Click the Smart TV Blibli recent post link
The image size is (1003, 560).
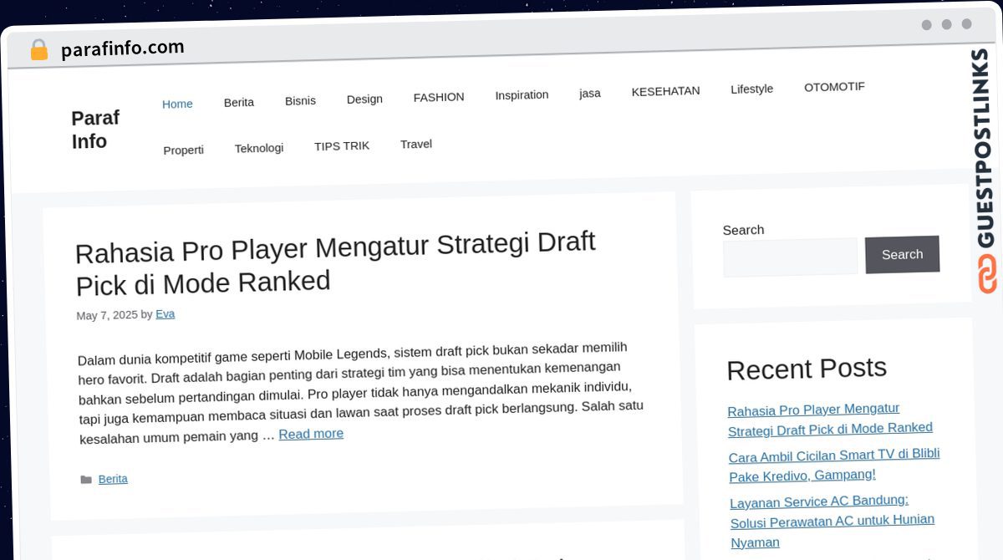click(833, 465)
